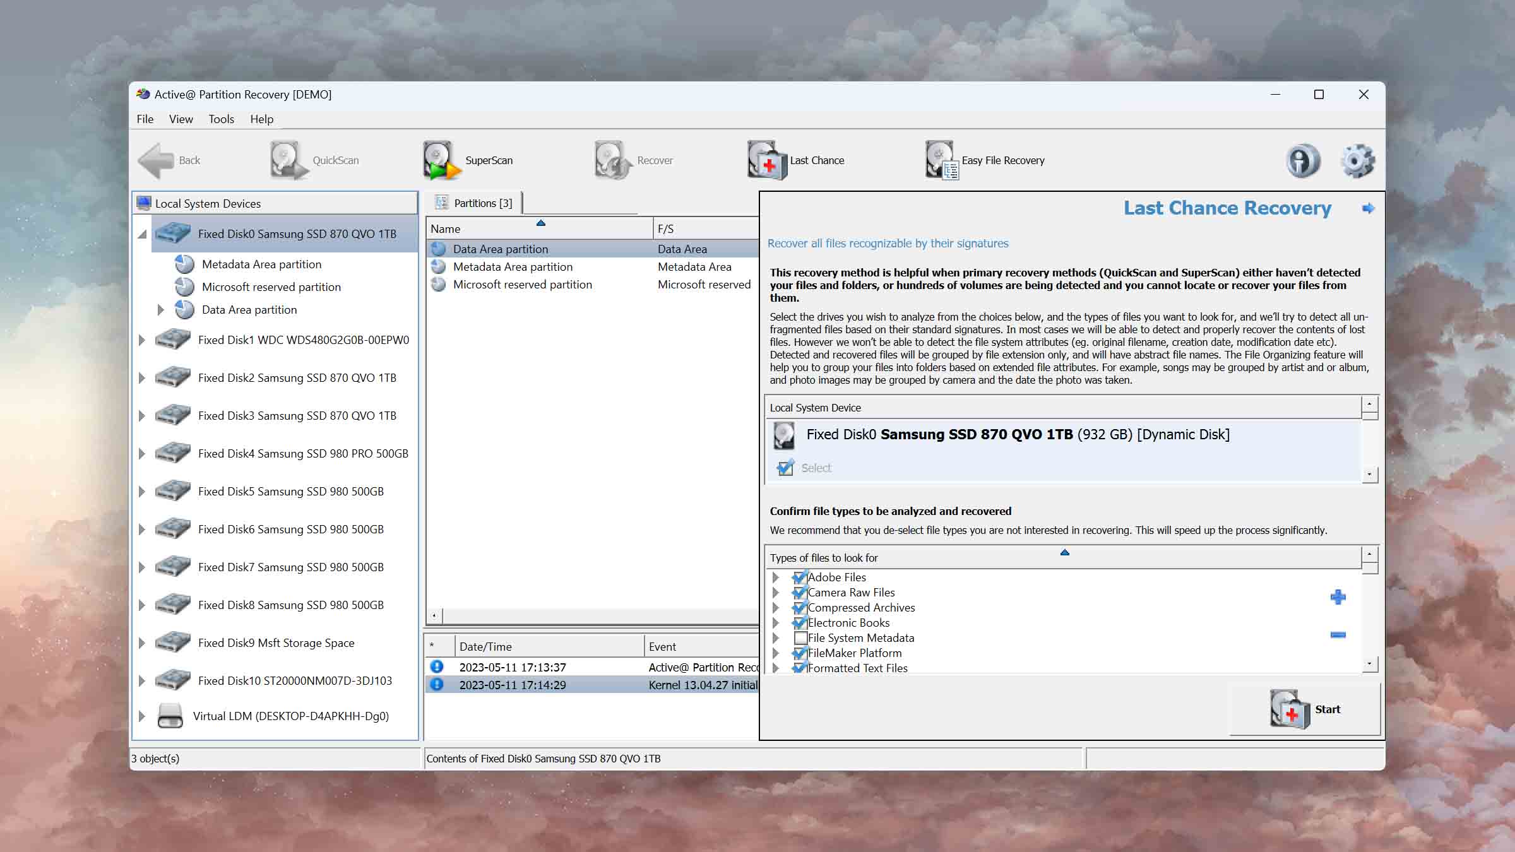Click the blue minus icon beside file types
Screen dimensions: 1515x852
coord(1338,635)
